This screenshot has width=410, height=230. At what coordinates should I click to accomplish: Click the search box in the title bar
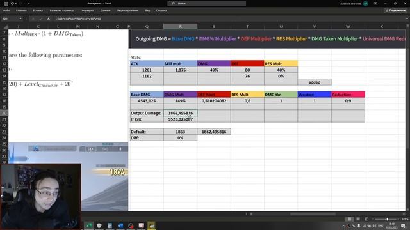tap(206, 3)
